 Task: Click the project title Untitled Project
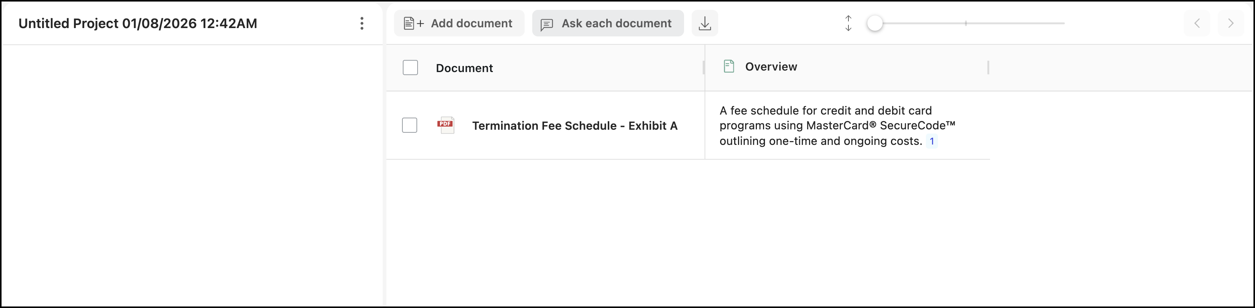(x=138, y=24)
